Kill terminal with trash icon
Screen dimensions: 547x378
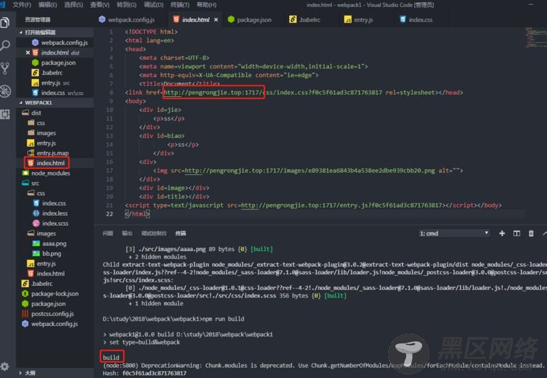pyautogui.click(x=531, y=233)
